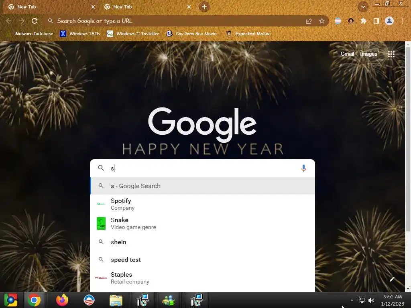Screen dimensions: 411x308
Task: Click the Staples logo thumbnail
Action: (101, 278)
